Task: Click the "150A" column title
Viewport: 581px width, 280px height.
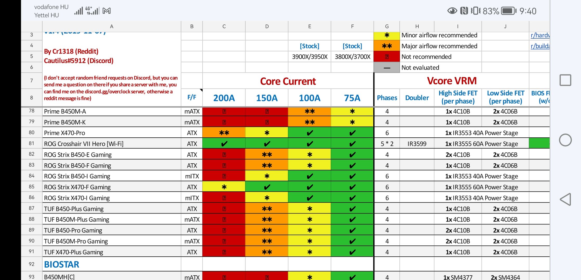Action: pos(267,98)
